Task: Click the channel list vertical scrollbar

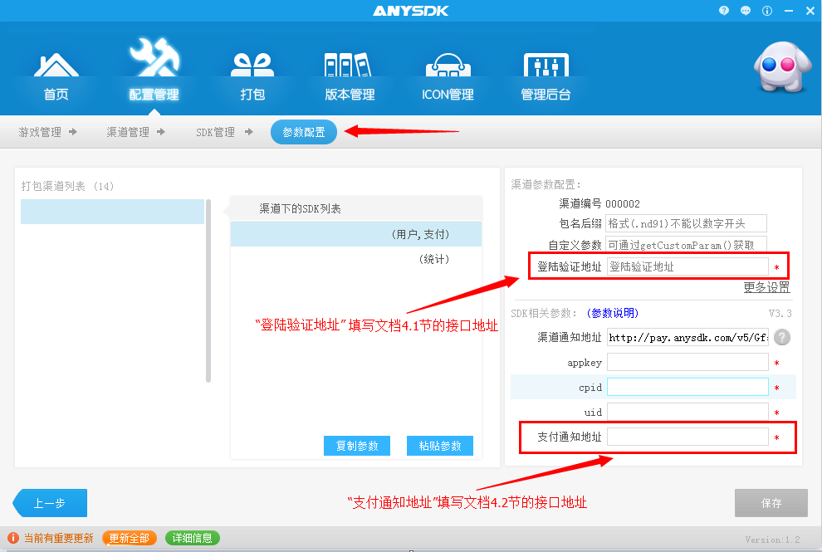Action: (x=208, y=291)
